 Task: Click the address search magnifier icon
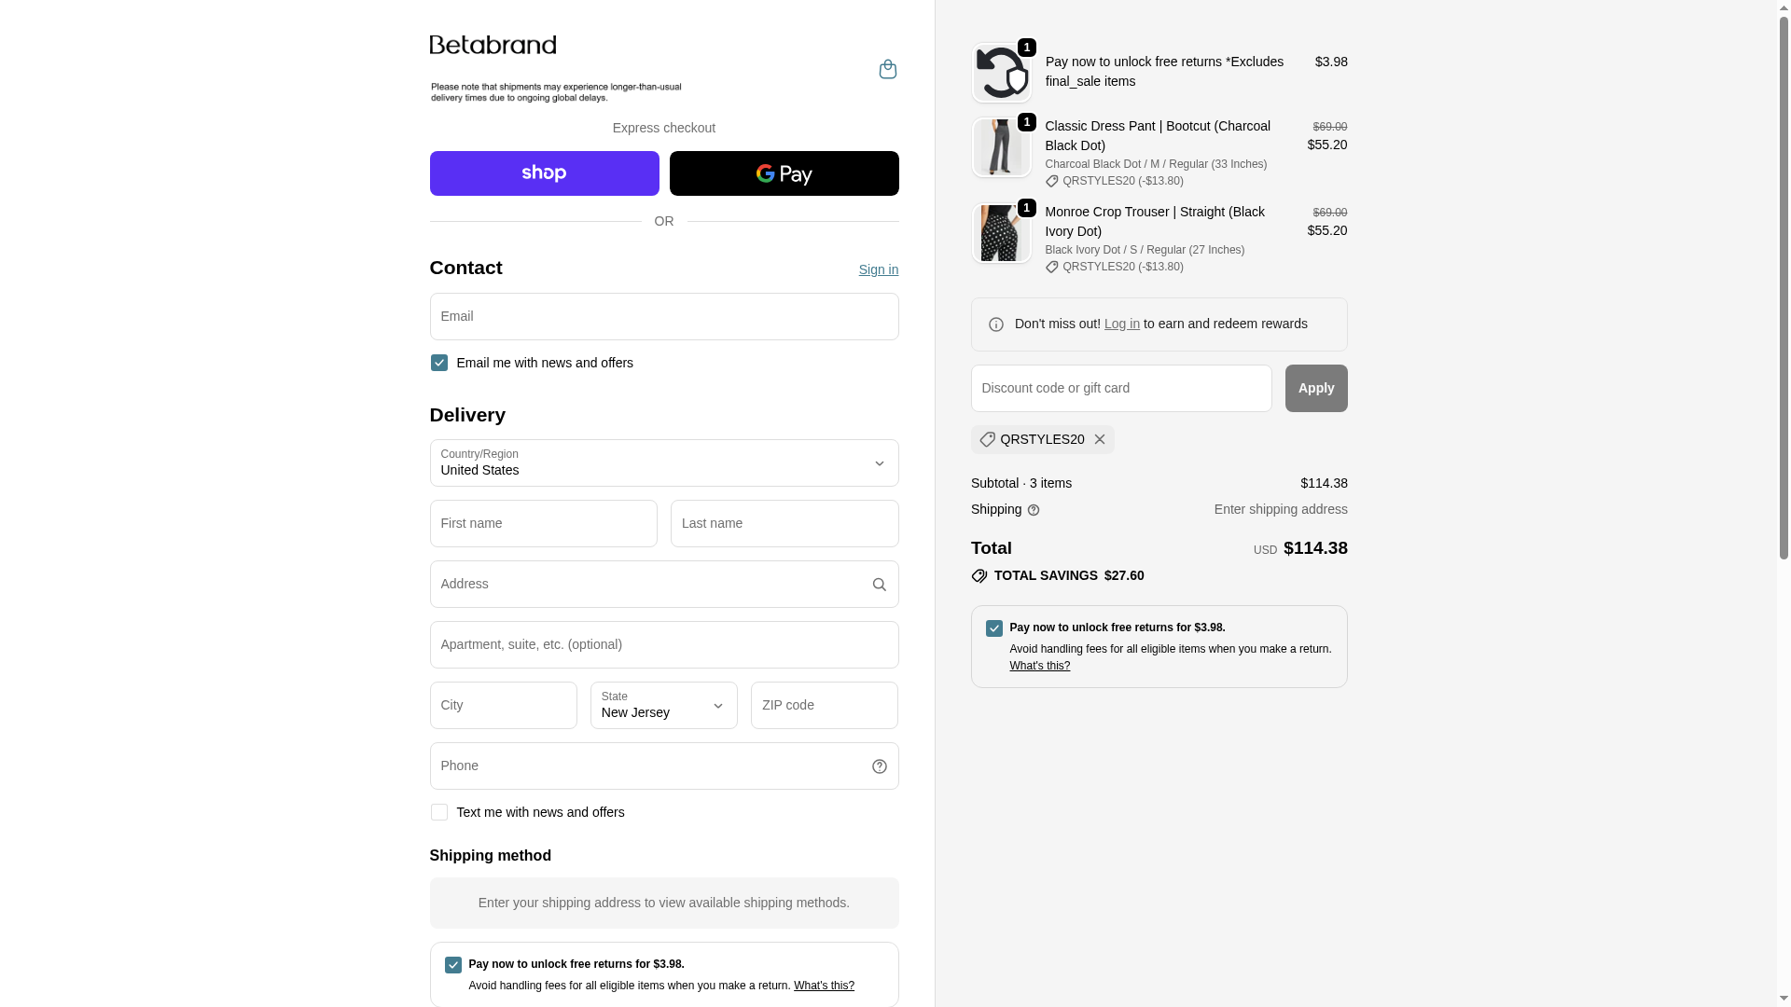pyautogui.click(x=879, y=585)
